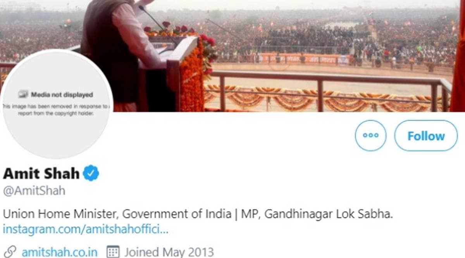Click the Joined May 2013 text
Viewport: 465px width, 258px height.
coord(169,252)
